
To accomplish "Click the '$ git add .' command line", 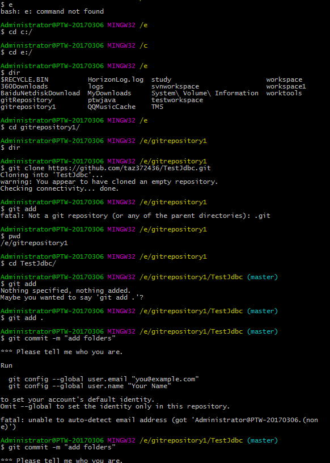I will (x=22, y=318).
